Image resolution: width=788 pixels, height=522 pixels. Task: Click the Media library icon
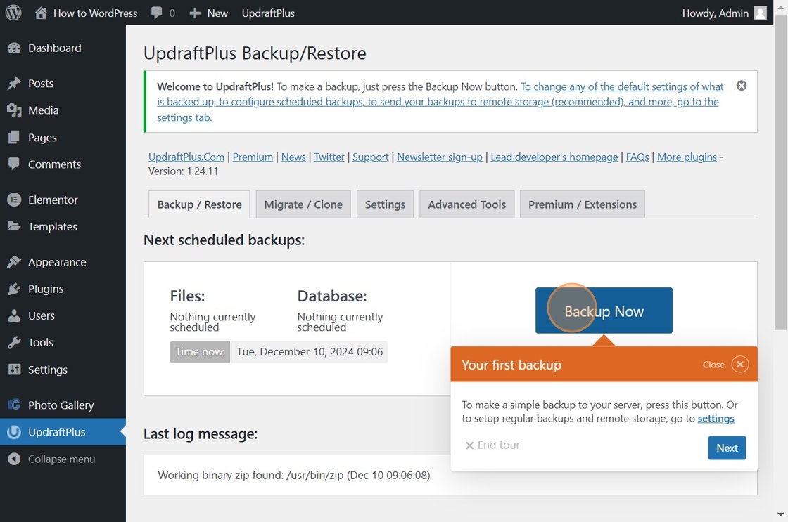tap(15, 110)
